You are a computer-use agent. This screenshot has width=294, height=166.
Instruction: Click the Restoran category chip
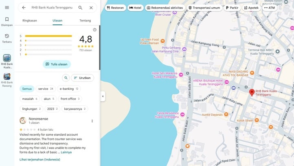tap(115, 8)
